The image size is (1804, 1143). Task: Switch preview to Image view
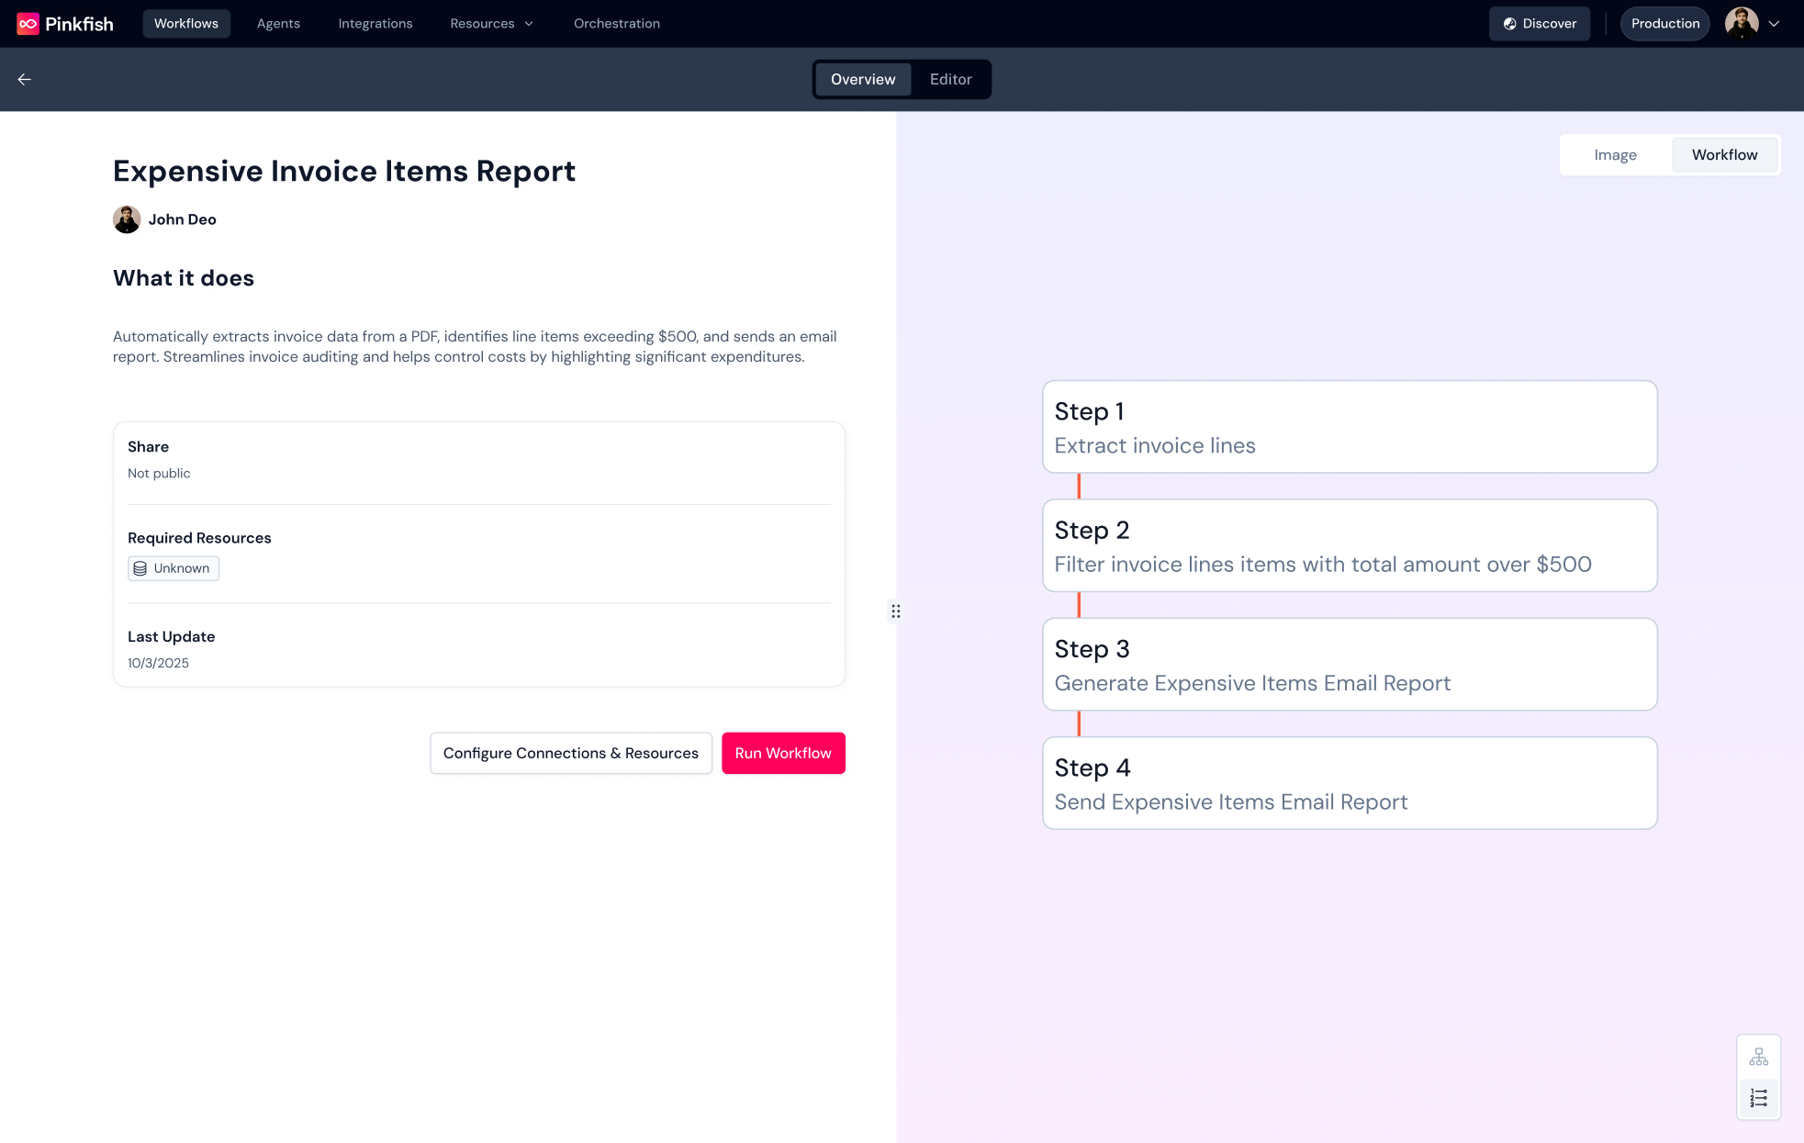(x=1615, y=155)
